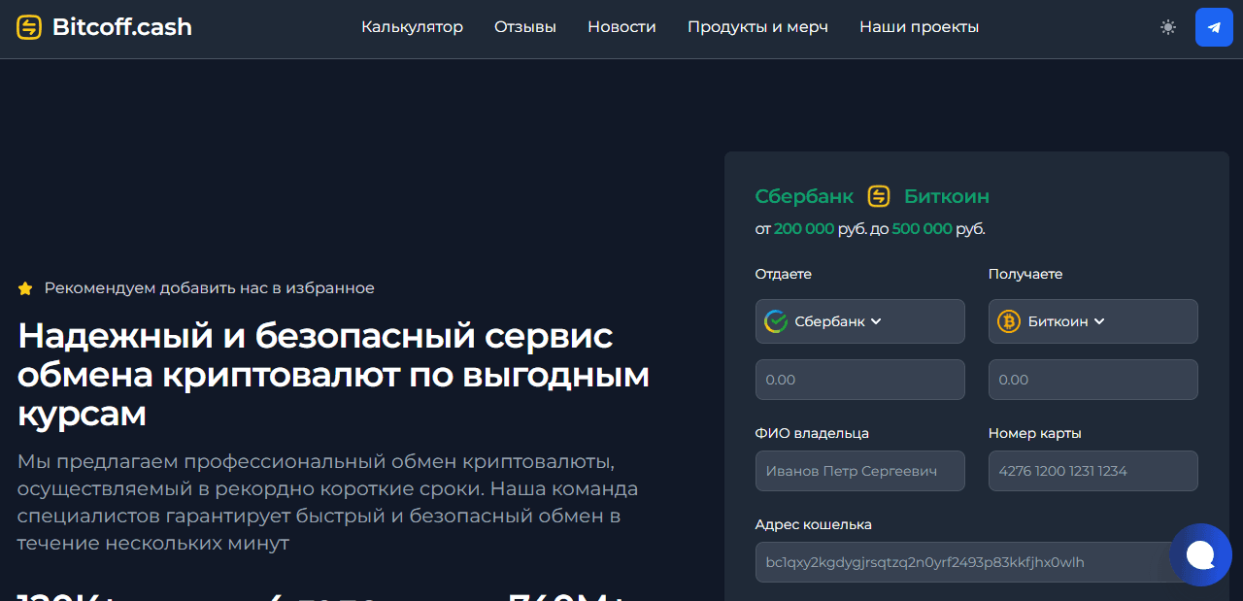Expand the Сбербанк payment method dropdown
Screen dimensions: 1243x601
(x=859, y=321)
